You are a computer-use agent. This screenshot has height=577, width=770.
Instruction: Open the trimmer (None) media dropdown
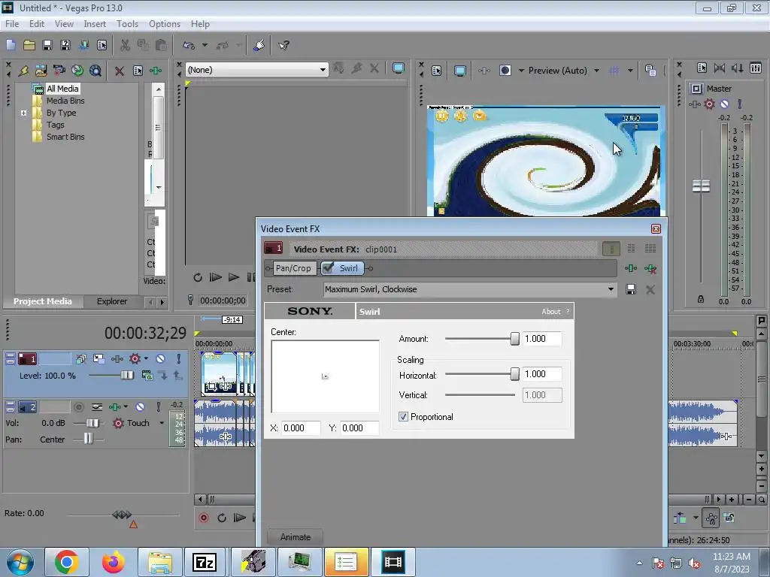(323, 70)
